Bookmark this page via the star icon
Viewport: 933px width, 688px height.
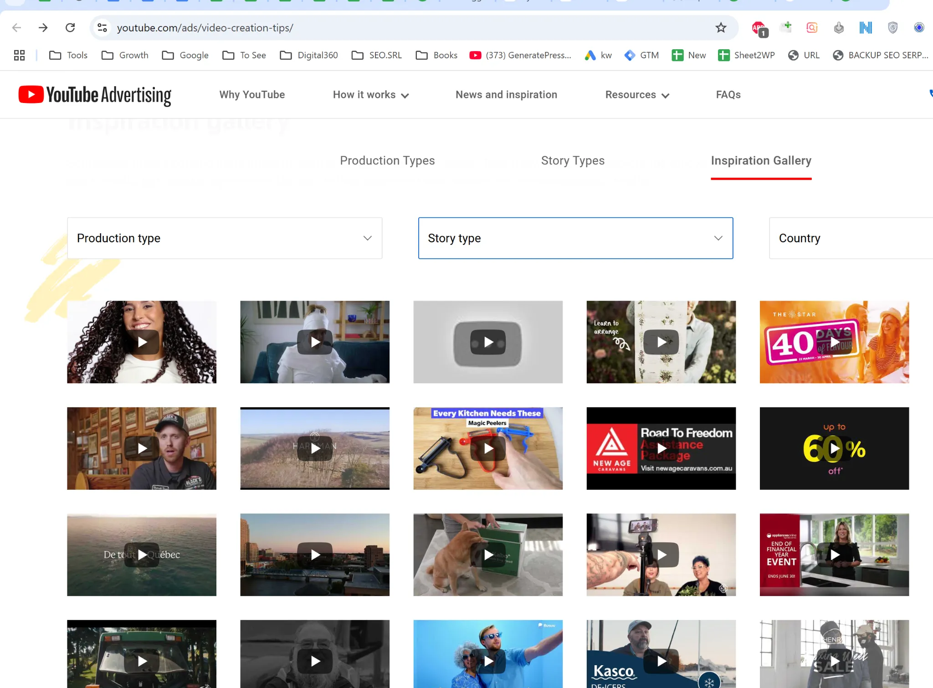coord(720,27)
